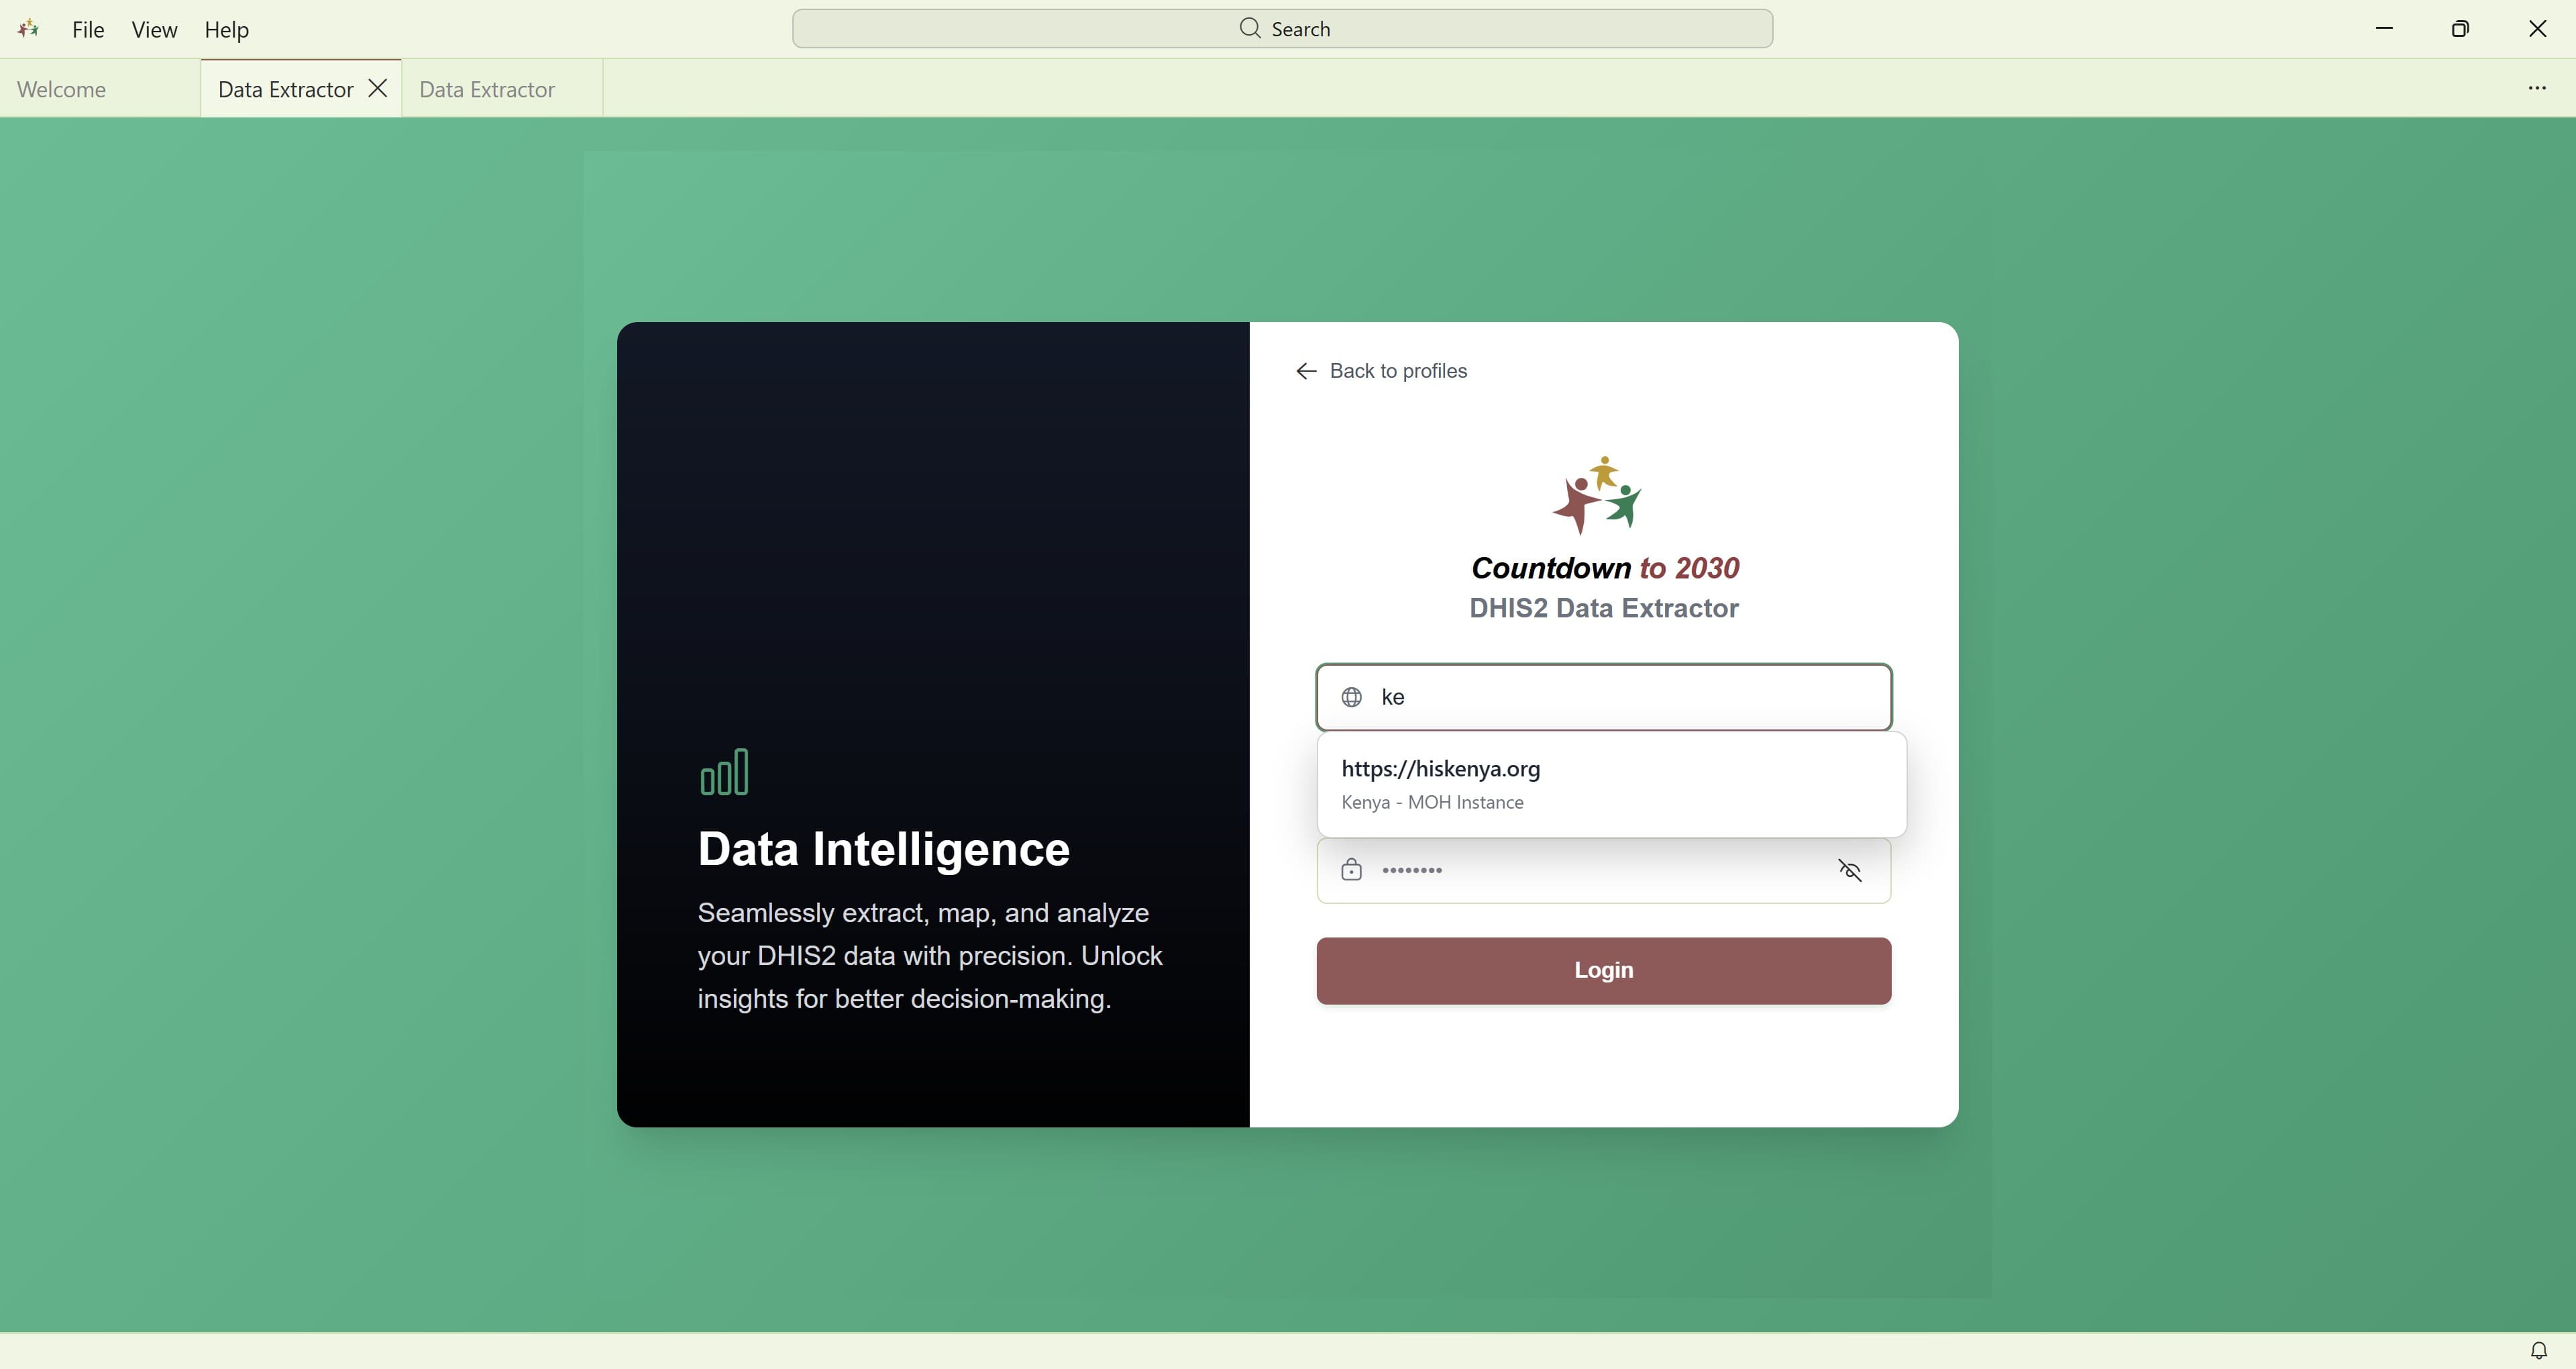The image size is (2576, 1369).
Task: Choose the Kenya - MOH Instance option
Action: click(x=1432, y=803)
